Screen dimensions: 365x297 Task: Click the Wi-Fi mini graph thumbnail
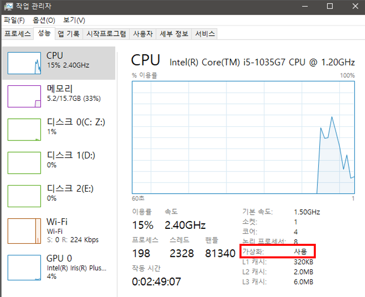coord(24,231)
